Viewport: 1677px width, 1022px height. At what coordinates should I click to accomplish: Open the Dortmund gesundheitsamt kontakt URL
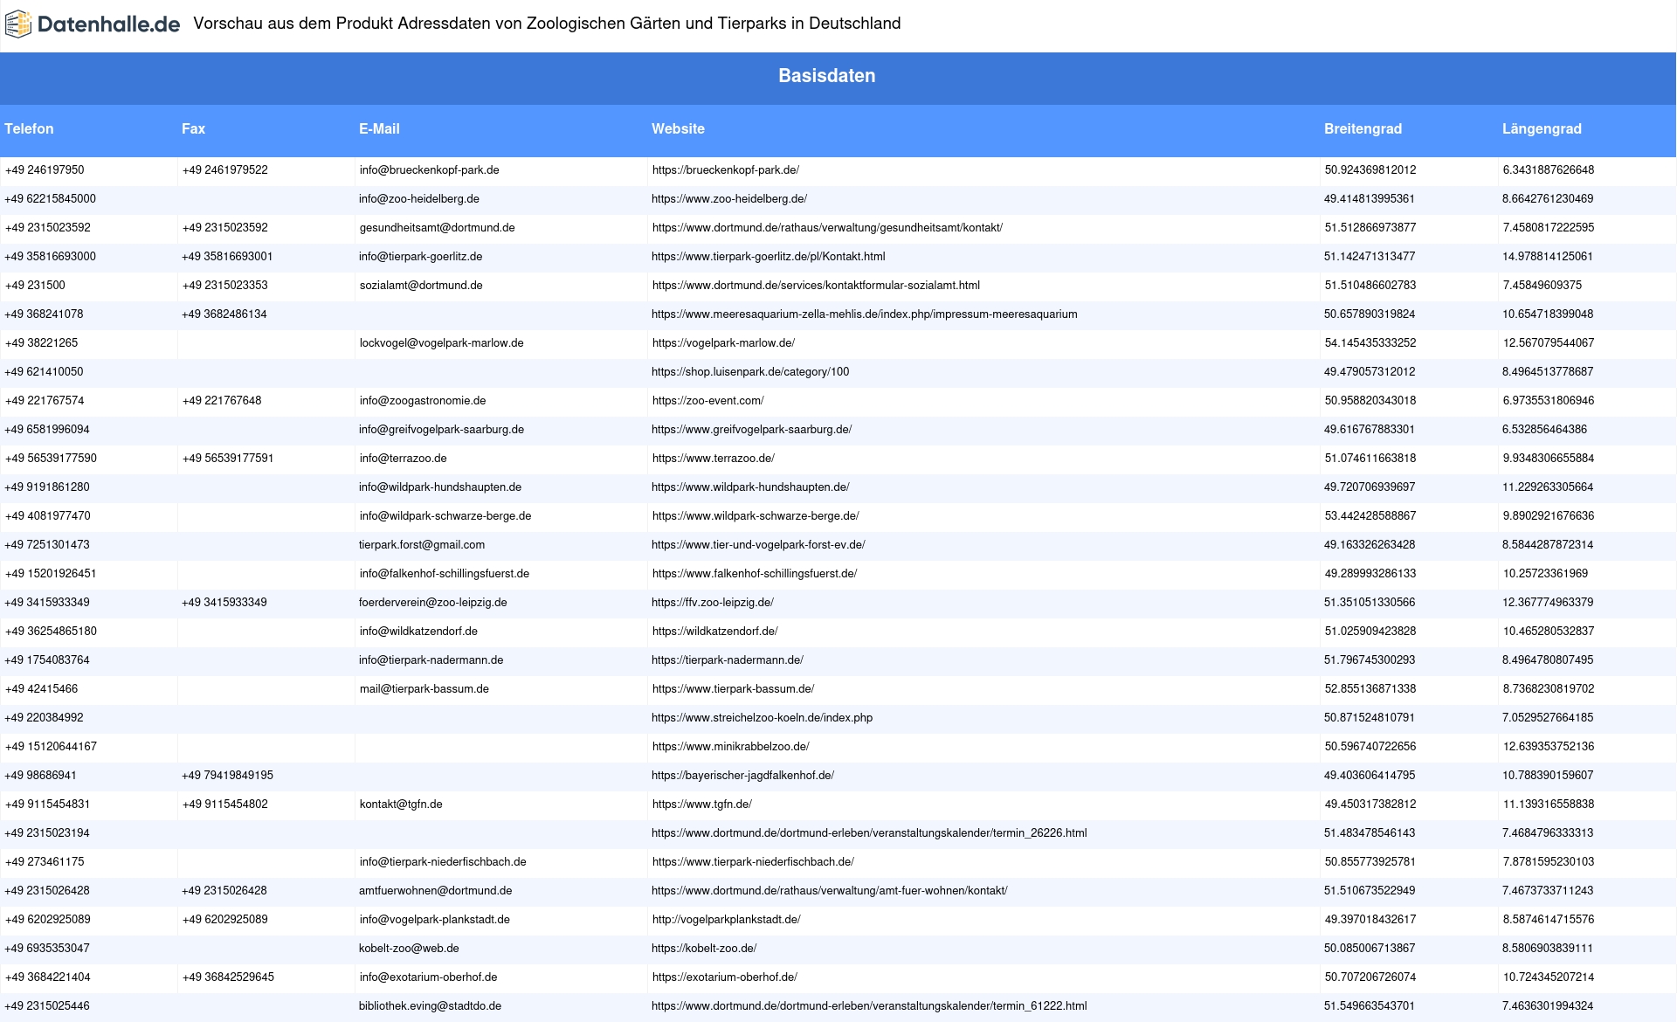coord(827,228)
